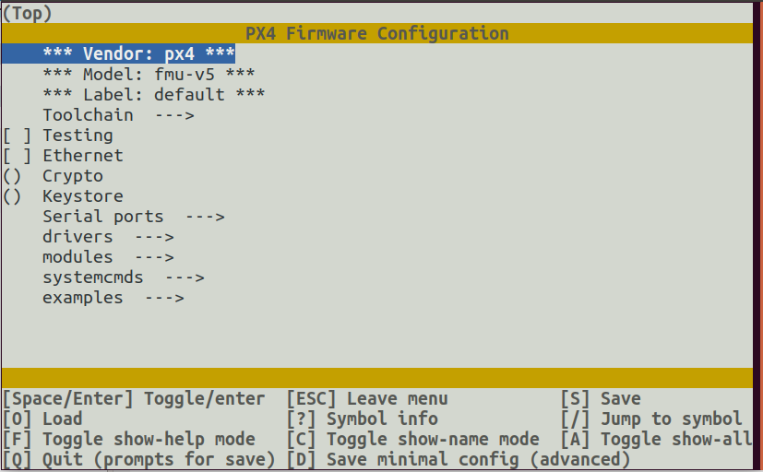The width and height of the screenshot is (763, 472).
Task: Click [C] Toggle show-name mode hint
Action: [x=413, y=440]
